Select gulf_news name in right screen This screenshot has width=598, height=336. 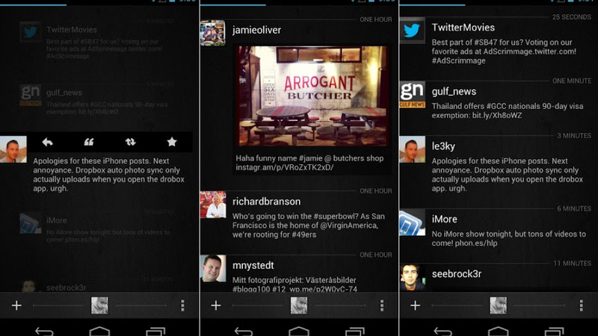tap(454, 92)
